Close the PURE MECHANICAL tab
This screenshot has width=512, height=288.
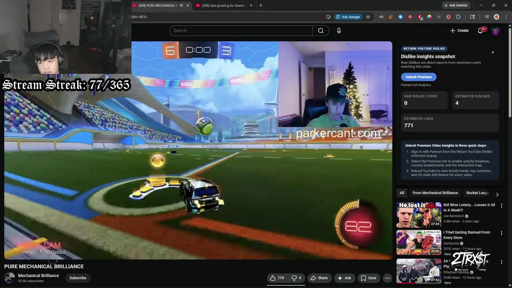click(x=188, y=6)
